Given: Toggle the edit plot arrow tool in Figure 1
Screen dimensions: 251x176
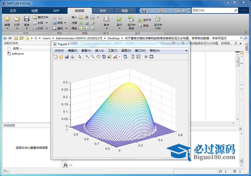Looking at the screenshot, I should coord(80,57).
